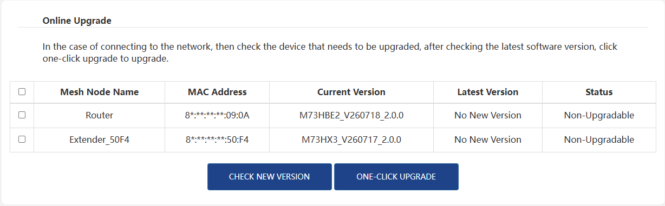Viewport: 665px width, 206px height.
Task: Click the MAC address ending in 09:0A
Action: coord(217,115)
